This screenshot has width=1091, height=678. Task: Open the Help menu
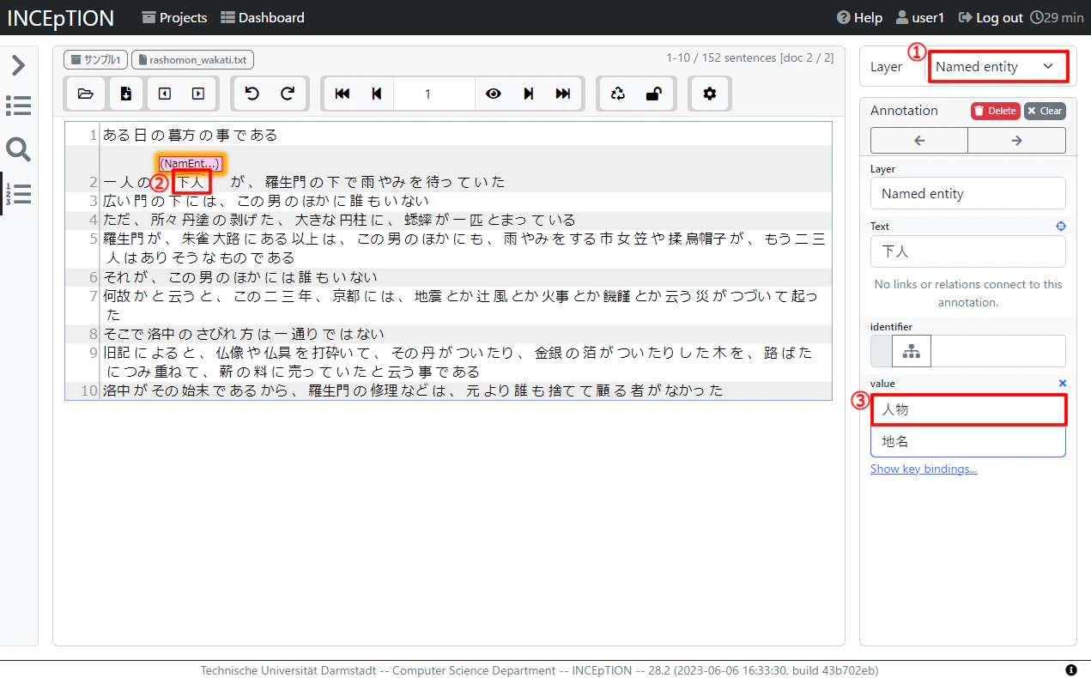pos(859,17)
